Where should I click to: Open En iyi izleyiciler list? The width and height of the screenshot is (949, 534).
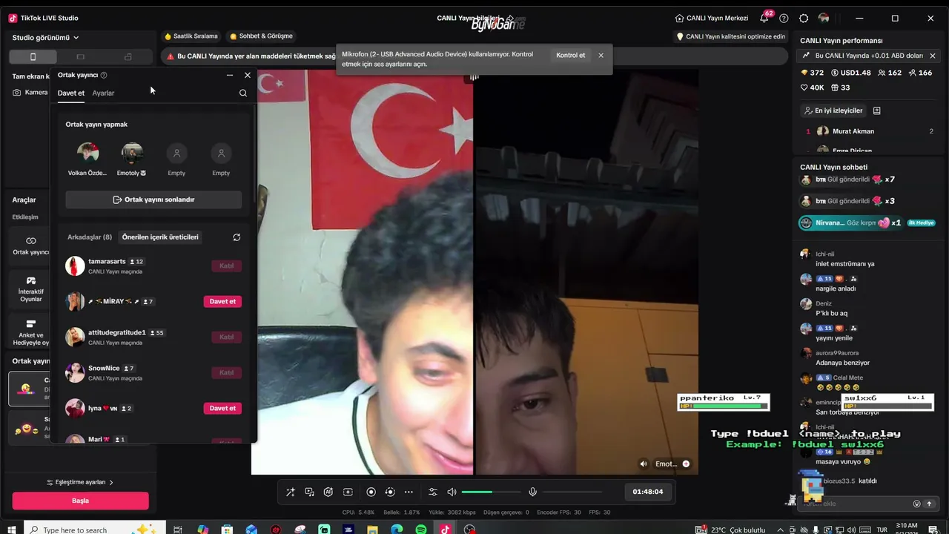(833, 111)
